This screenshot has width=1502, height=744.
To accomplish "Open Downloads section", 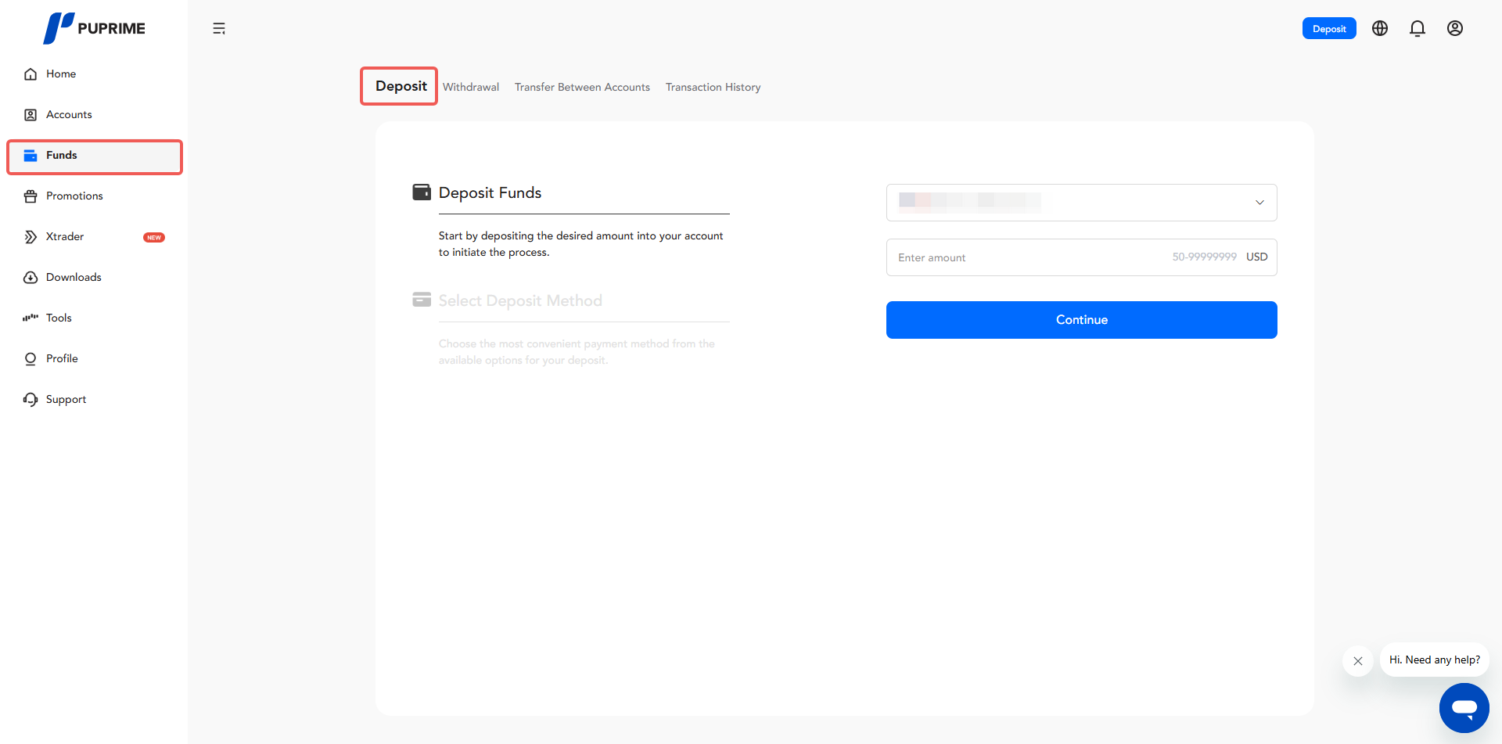I will 74,278.
